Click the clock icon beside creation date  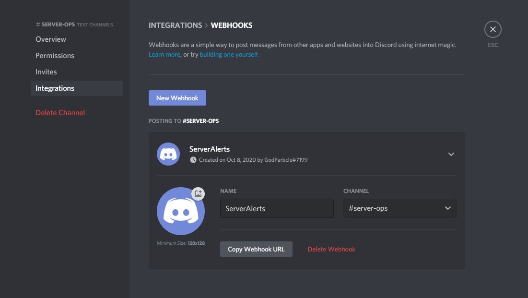point(193,160)
